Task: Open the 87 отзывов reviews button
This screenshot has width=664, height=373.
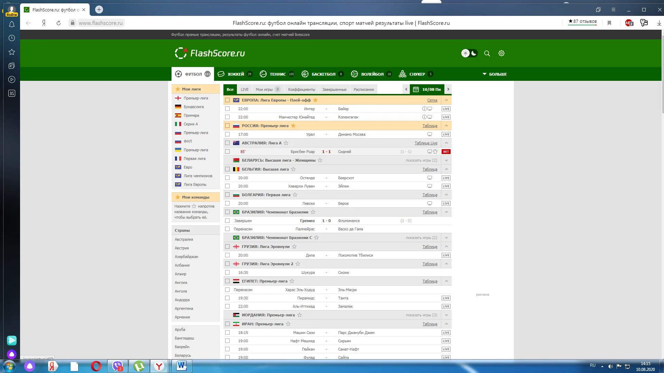Action: point(583,21)
